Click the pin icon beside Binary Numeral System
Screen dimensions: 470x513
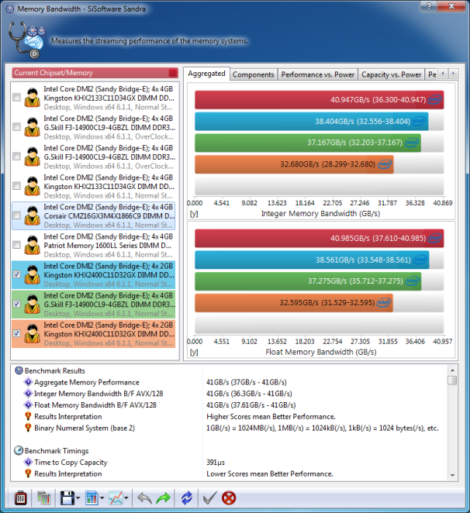coord(28,428)
